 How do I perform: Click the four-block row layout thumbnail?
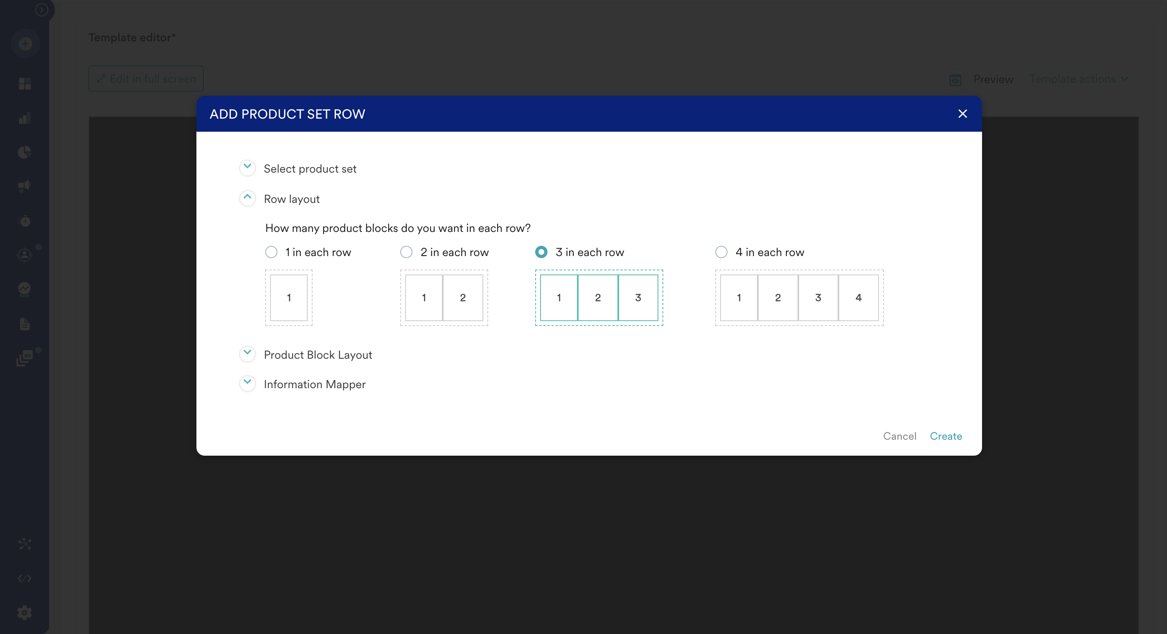coord(799,297)
